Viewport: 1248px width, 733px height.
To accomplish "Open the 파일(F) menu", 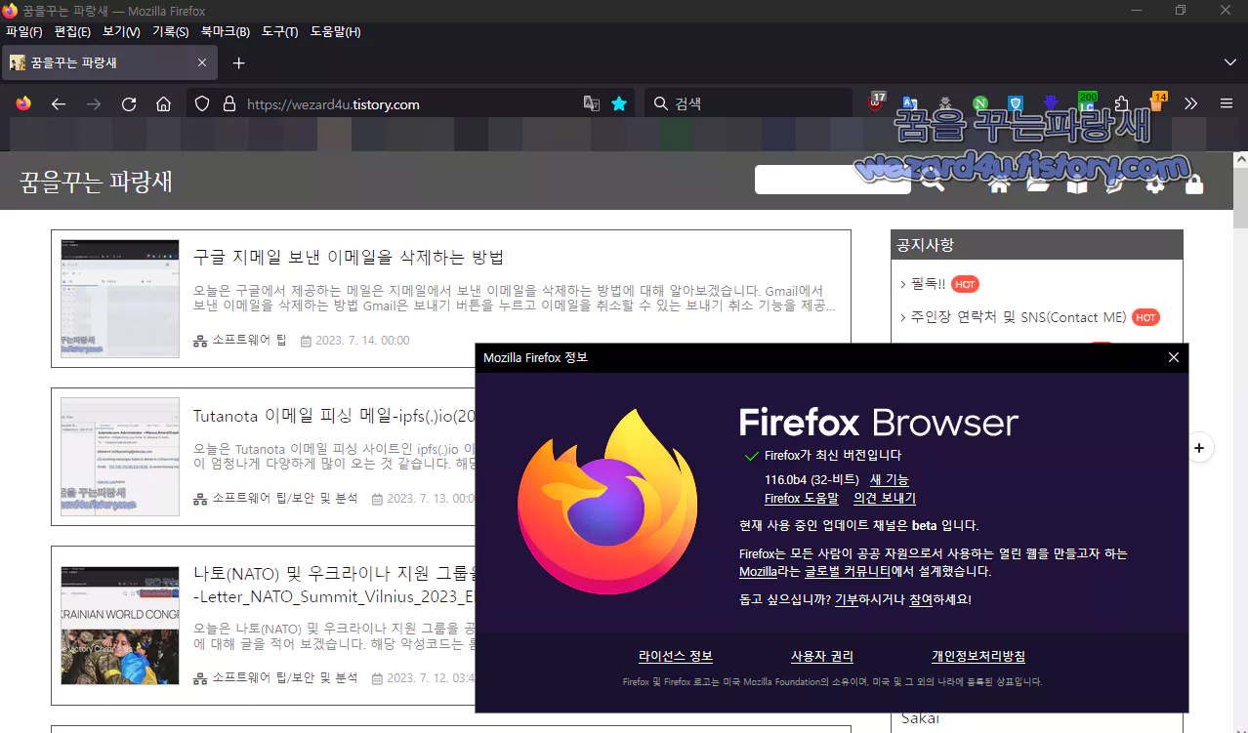I will coord(23,31).
